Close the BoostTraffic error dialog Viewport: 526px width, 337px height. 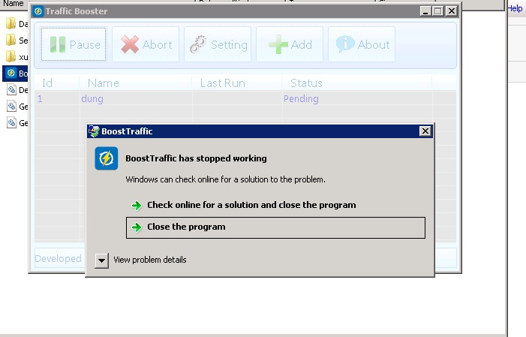point(425,131)
